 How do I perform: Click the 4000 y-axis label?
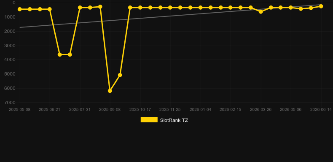[10, 60]
